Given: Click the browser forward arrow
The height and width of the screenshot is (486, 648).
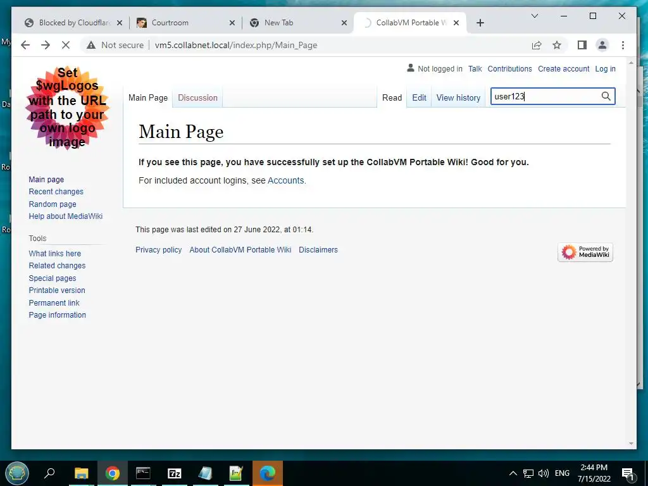Looking at the screenshot, I should point(46,45).
